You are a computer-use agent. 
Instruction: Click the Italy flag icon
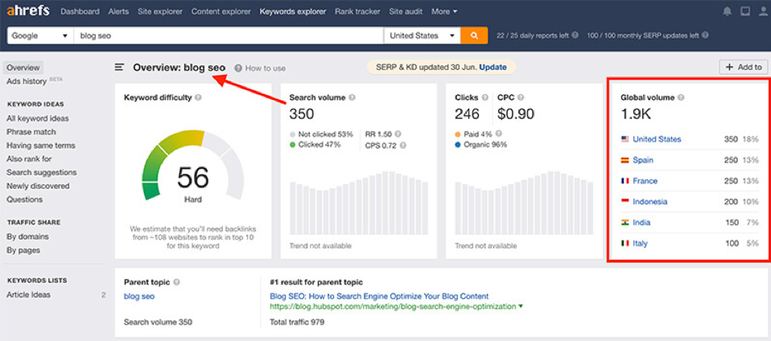click(625, 243)
